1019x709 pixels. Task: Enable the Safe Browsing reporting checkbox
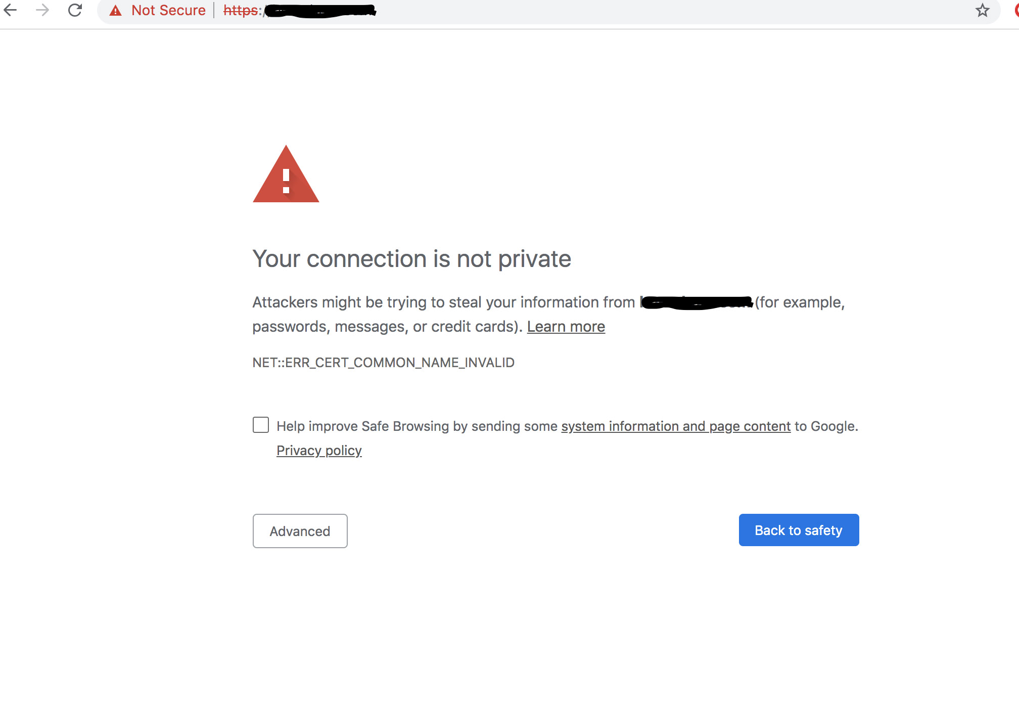(x=261, y=425)
